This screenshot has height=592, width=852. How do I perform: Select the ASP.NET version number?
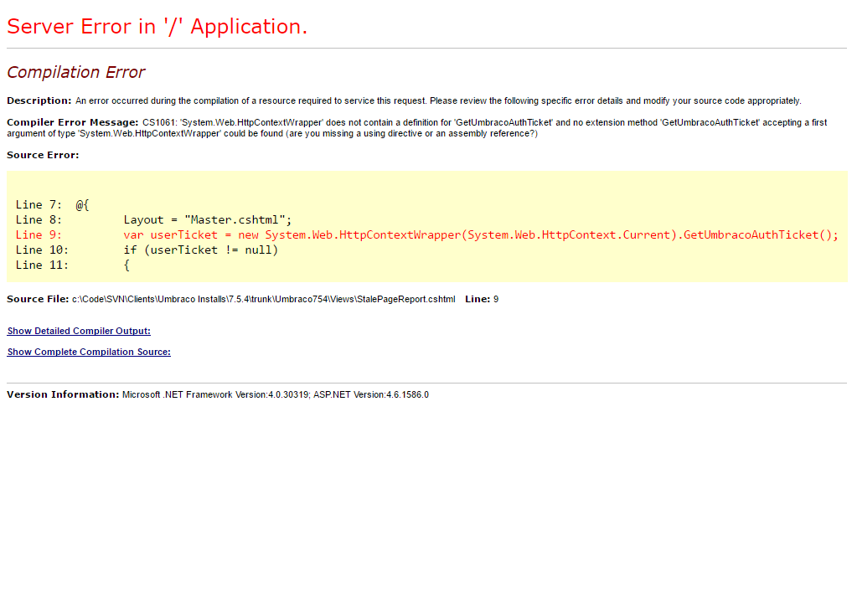pos(409,394)
